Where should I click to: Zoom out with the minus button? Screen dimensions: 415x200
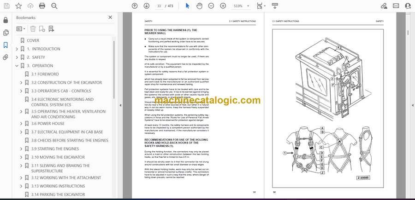[x=211, y=6]
